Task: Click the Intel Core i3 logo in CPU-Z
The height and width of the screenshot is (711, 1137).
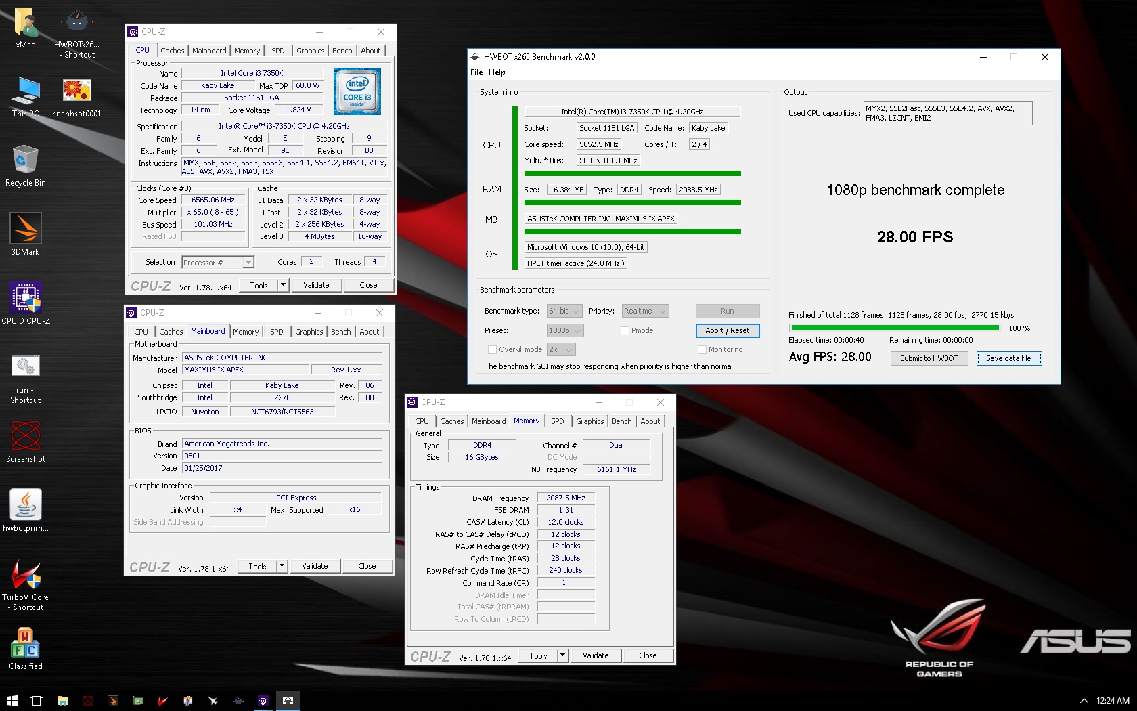Action: 357,91
